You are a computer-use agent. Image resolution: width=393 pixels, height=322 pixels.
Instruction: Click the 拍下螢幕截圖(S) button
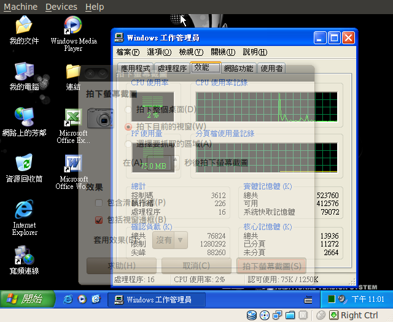271,266
